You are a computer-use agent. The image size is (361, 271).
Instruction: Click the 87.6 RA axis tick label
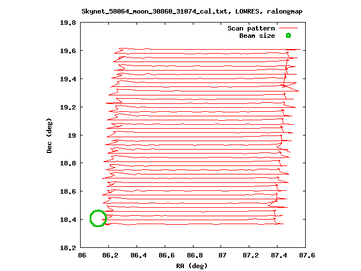point(307,255)
